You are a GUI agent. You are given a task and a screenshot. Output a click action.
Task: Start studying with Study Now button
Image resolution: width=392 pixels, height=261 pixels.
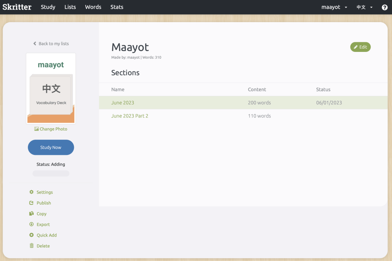pyautogui.click(x=51, y=147)
